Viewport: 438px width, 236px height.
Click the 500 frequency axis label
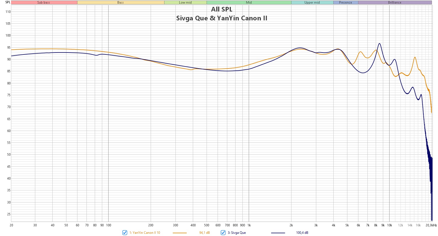pos(207,225)
